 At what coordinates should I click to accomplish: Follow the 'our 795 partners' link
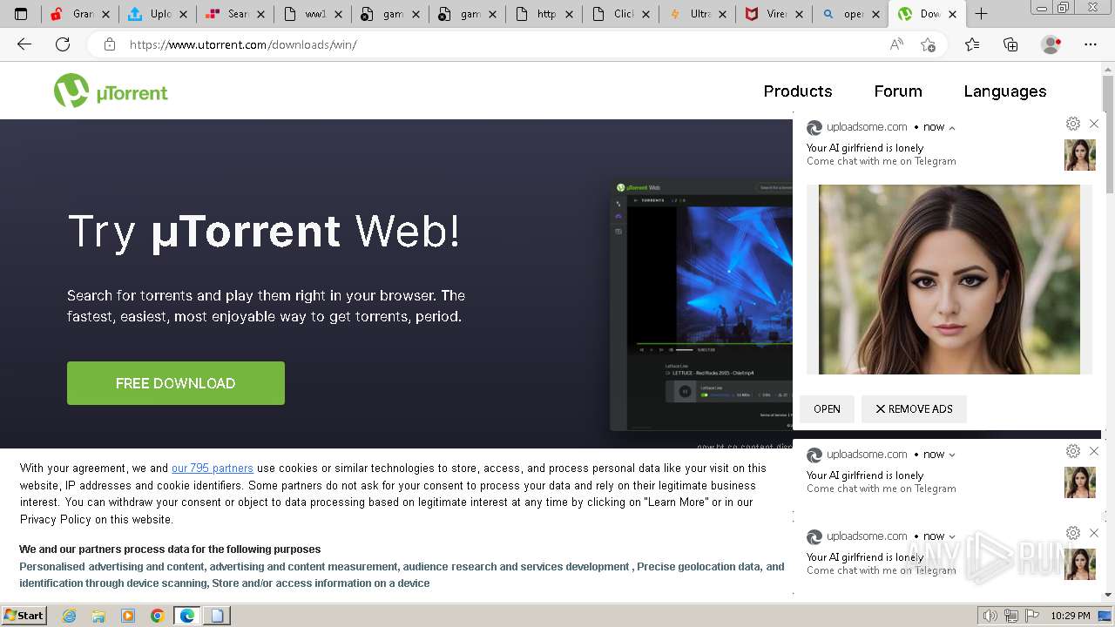point(213,469)
